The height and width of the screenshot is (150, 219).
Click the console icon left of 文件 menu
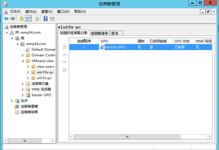5,12
